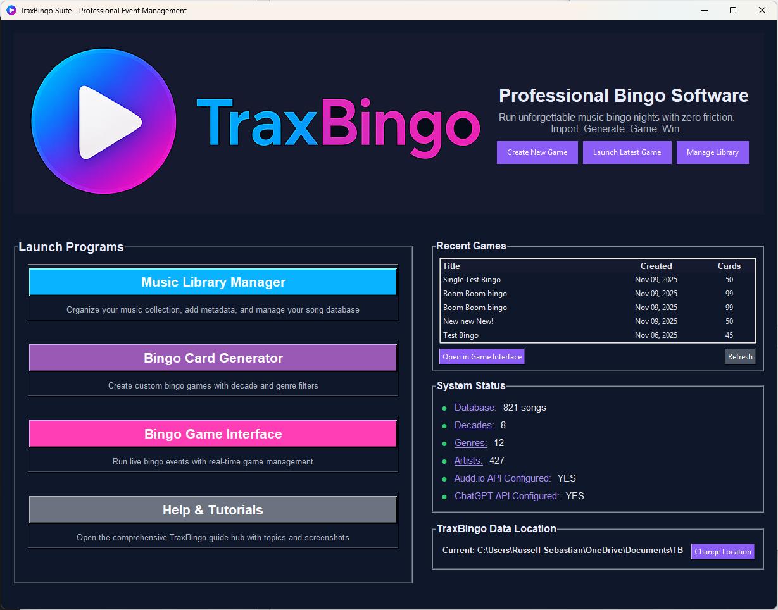Image resolution: width=778 pixels, height=610 pixels.
Task: Click the status indicator next to ChatGPT API Configured
Action: (x=444, y=497)
